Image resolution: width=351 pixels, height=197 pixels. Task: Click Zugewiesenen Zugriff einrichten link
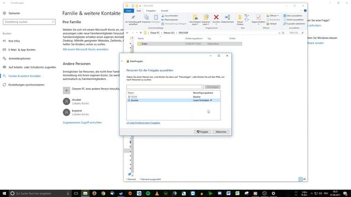click(x=82, y=123)
